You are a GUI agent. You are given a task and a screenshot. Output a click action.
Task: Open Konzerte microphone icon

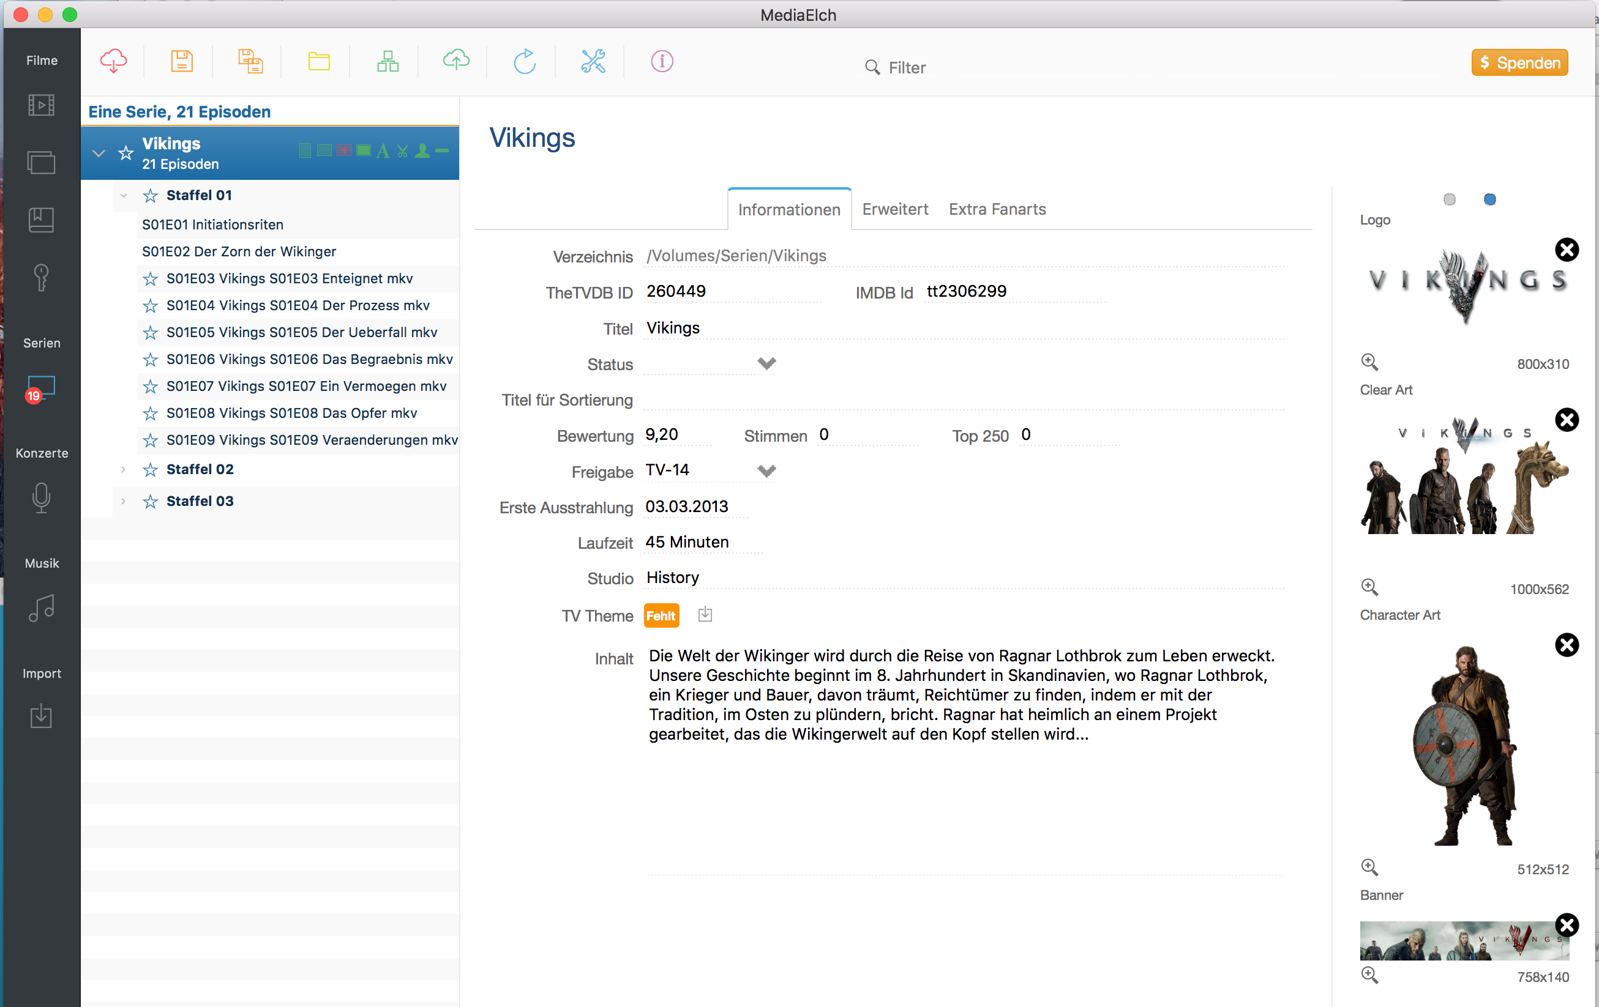click(41, 498)
